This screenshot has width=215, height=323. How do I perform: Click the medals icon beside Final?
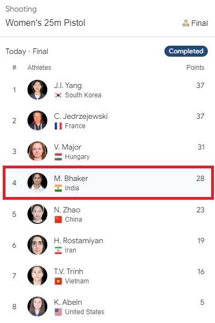tap(185, 23)
